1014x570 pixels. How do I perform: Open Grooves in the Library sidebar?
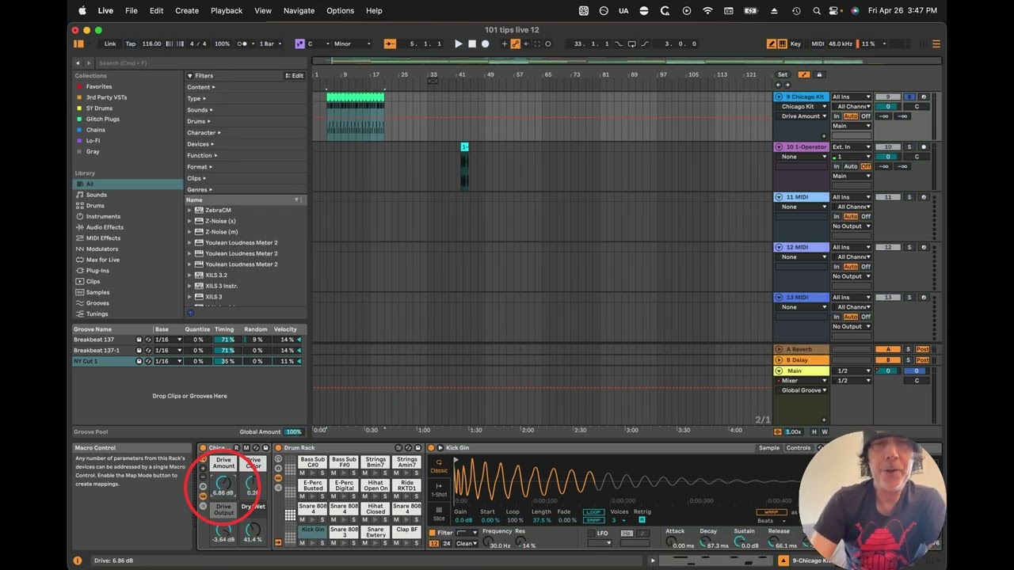97,303
